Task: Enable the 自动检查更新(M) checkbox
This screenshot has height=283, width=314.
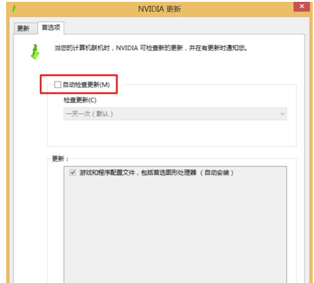Action: 58,85
